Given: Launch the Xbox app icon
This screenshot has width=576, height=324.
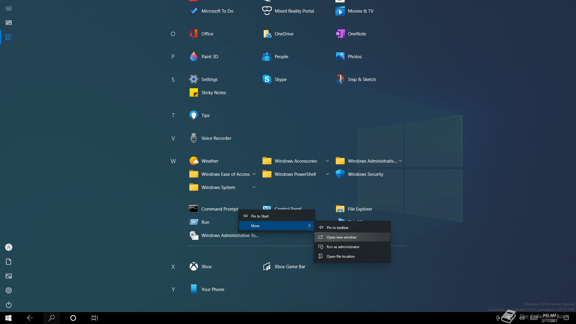Looking at the screenshot, I should tap(193, 267).
